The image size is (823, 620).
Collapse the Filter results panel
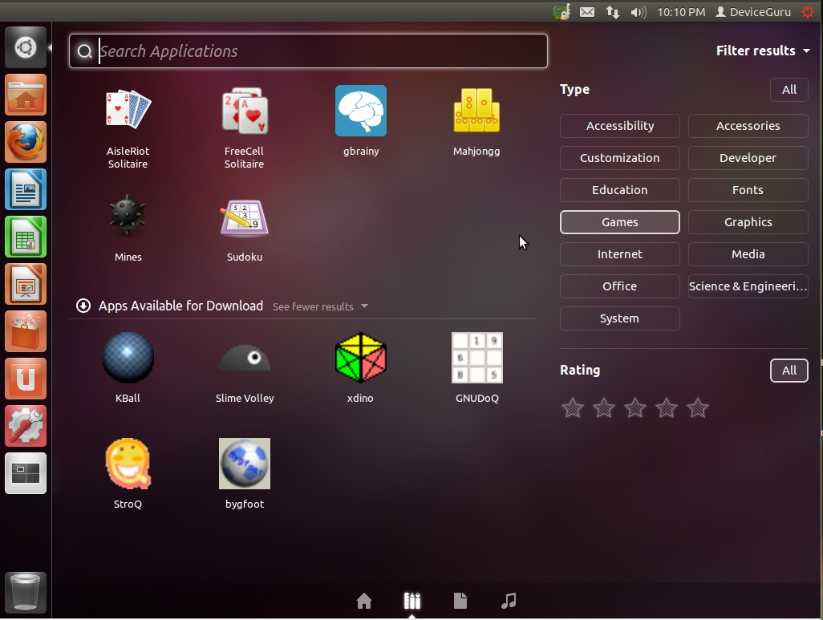pos(763,51)
